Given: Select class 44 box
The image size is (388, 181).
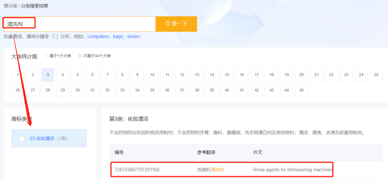Looking at the screenshot, I should pos(287,90).
